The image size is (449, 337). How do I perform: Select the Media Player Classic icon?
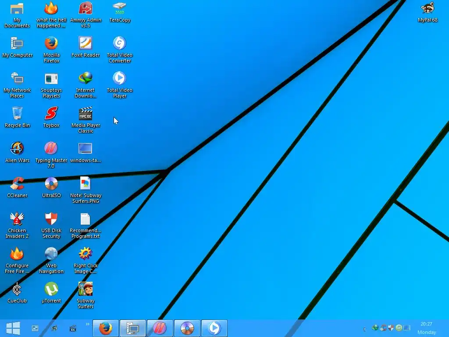point(86,120)
